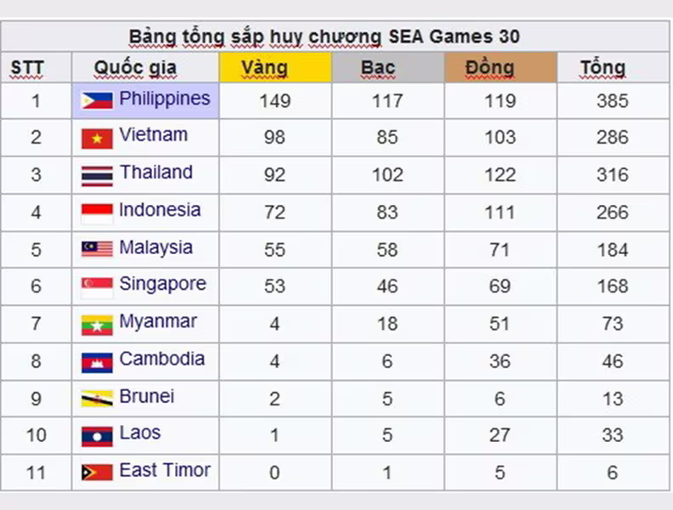Click the Vietnam flag icon
Viewport: 673px width, 510px height.
click(97, 139)
